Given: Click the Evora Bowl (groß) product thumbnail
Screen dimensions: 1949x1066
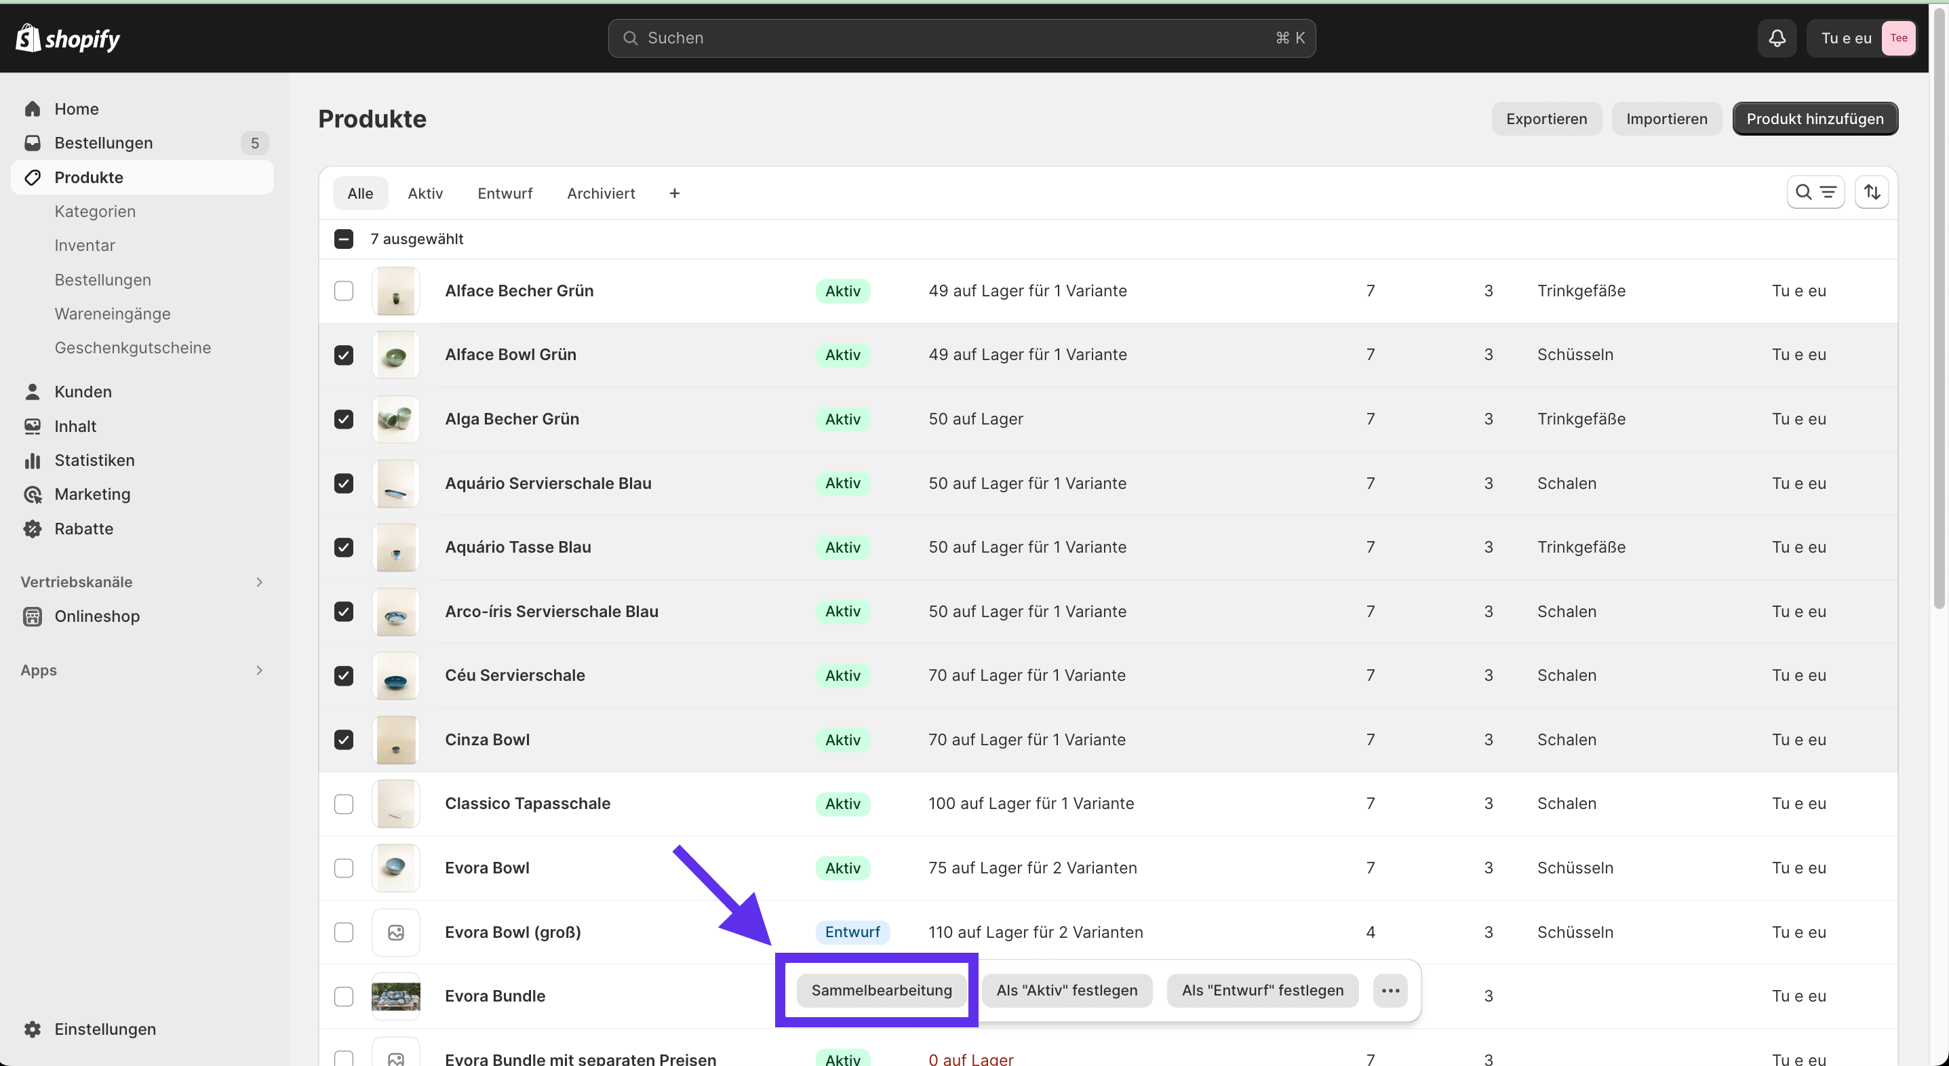Looking at the screenshot, I should pos(394,931).
